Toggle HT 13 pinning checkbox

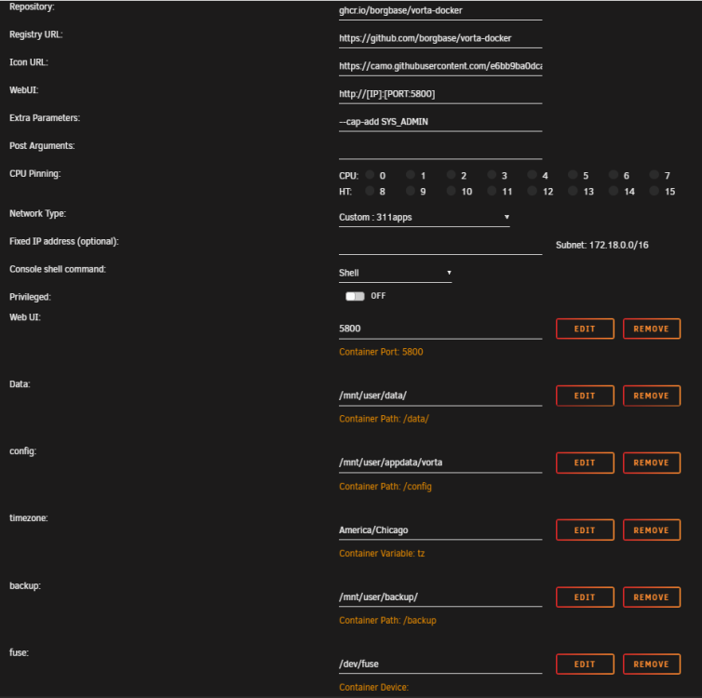pyautogui.click(x=573, y=191)
